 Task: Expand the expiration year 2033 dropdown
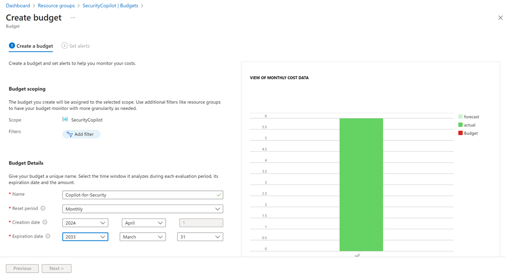(x=85, y=237)
